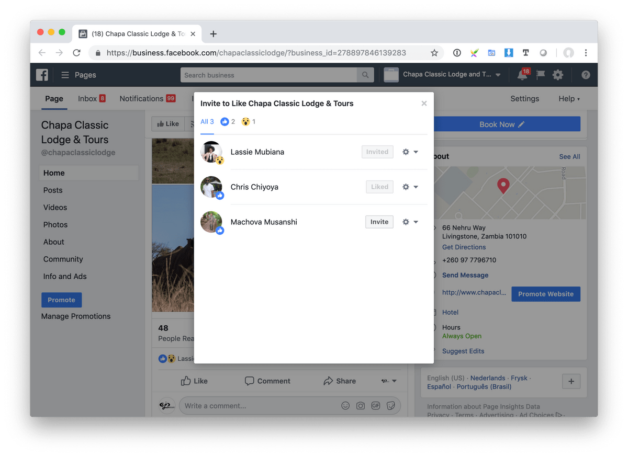Open Info and Ads in the sidebar
Image resolution: width=628 pixels, height=457 pixels.
[65, 277]
